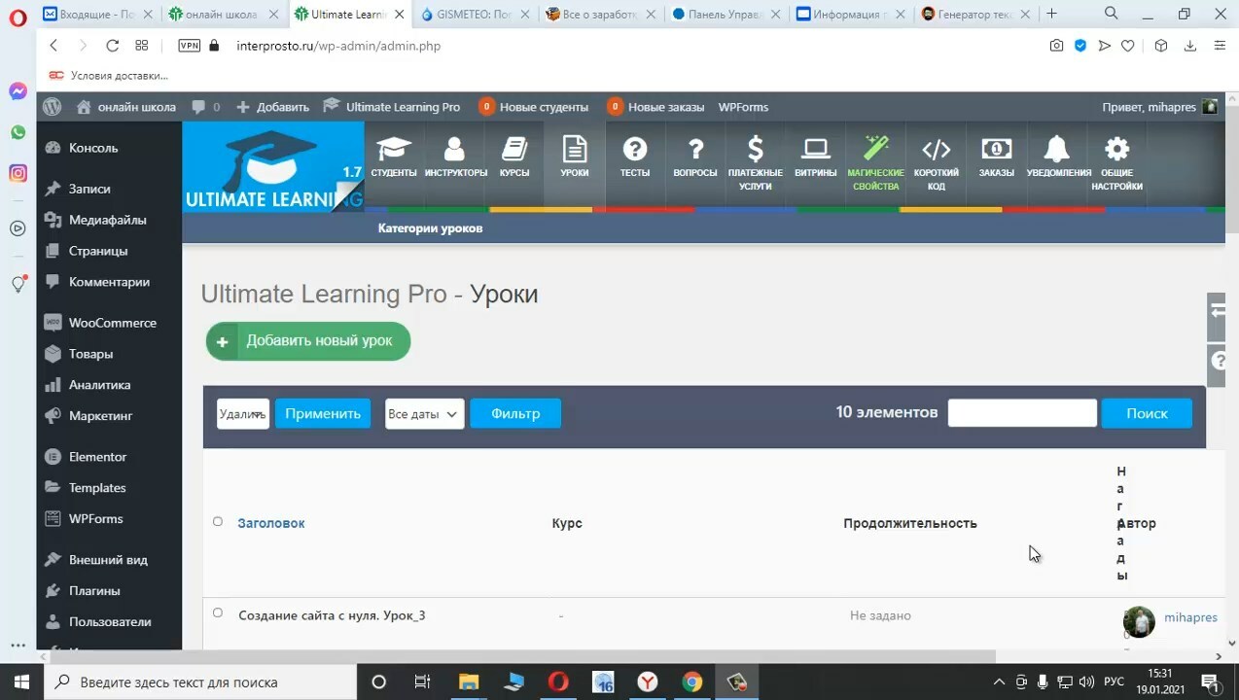Open the mihapres author link
1239x700 pixels.
click(1190, 617)
